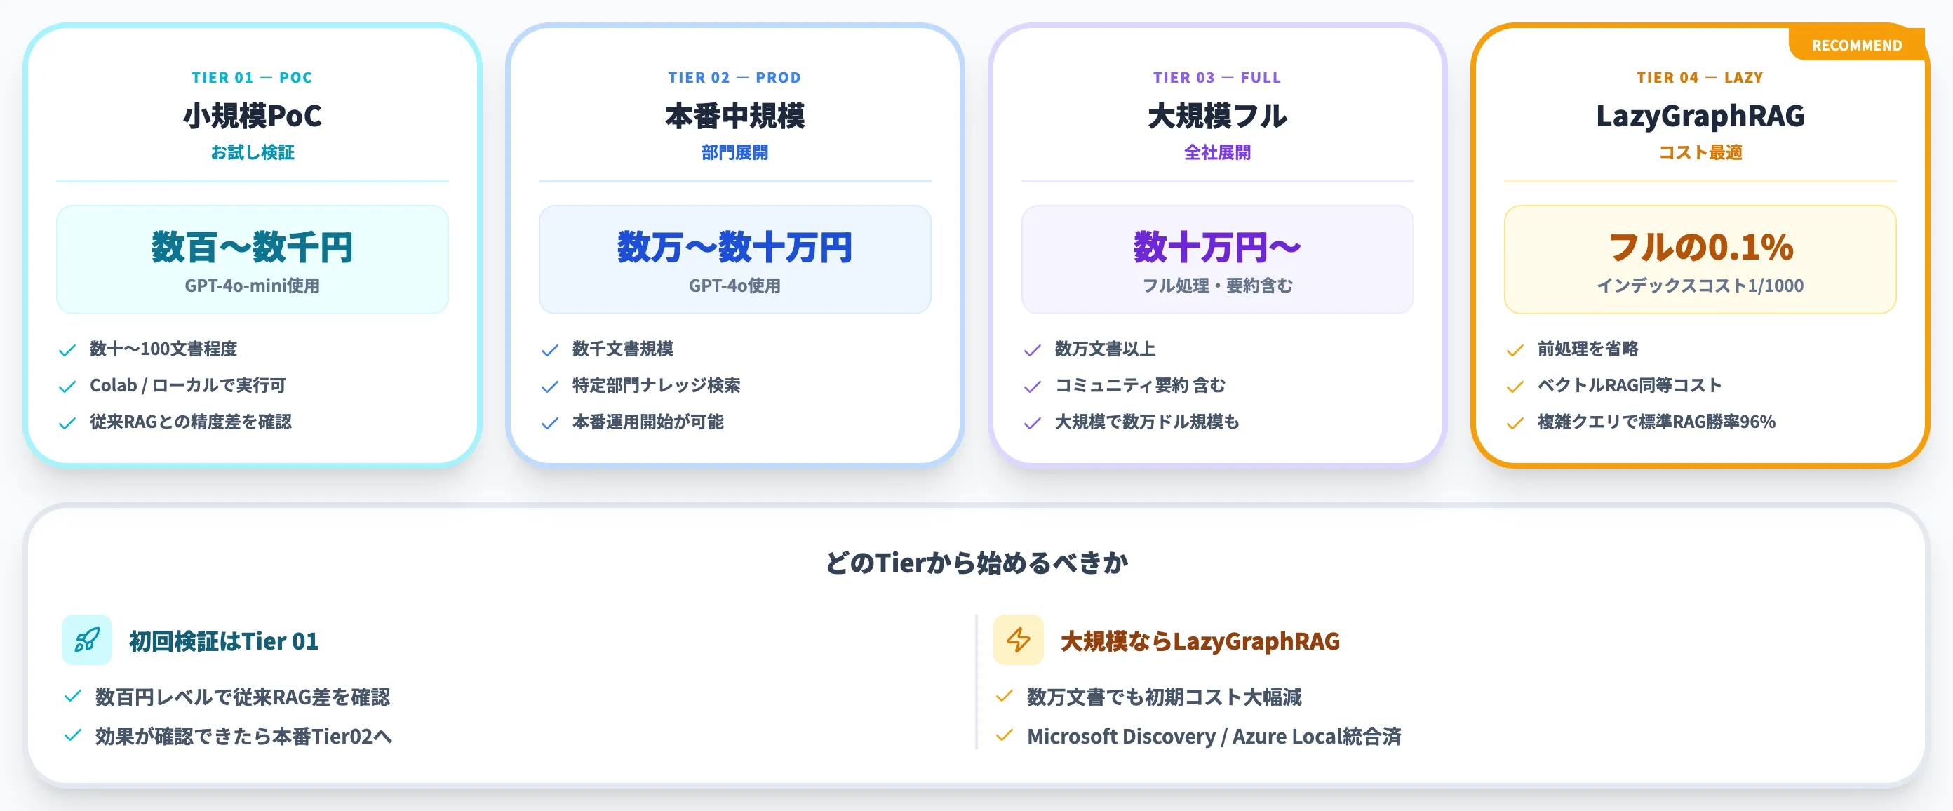Click the どのTierから始めるべきか heading
Screen dimensions: 1953x811
(976, 563)
